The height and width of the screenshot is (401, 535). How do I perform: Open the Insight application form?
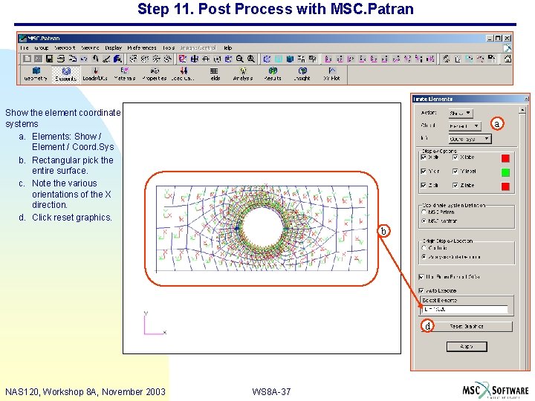302,74
